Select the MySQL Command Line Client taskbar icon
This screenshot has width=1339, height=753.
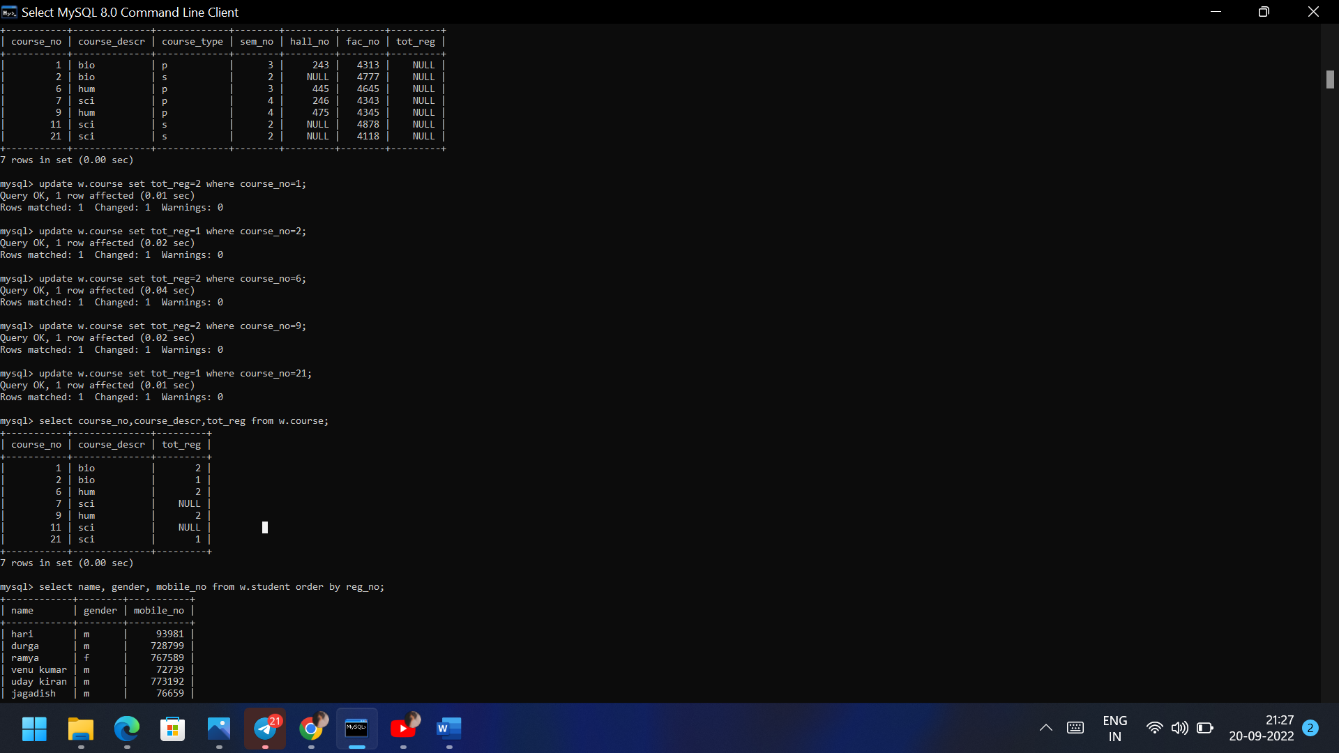356,730
